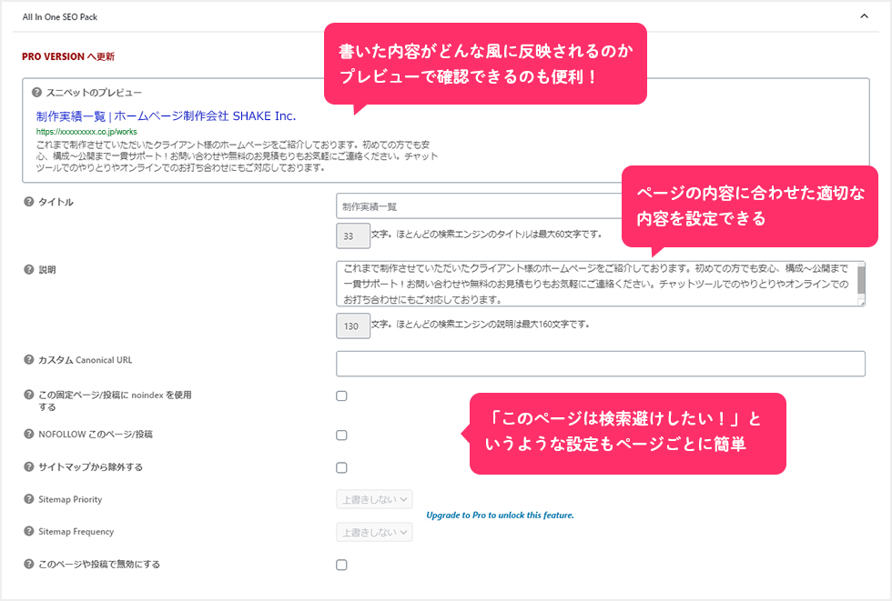
Task: Click Upgrade to Pro unlock link
Action: click(x=500, y=516)
